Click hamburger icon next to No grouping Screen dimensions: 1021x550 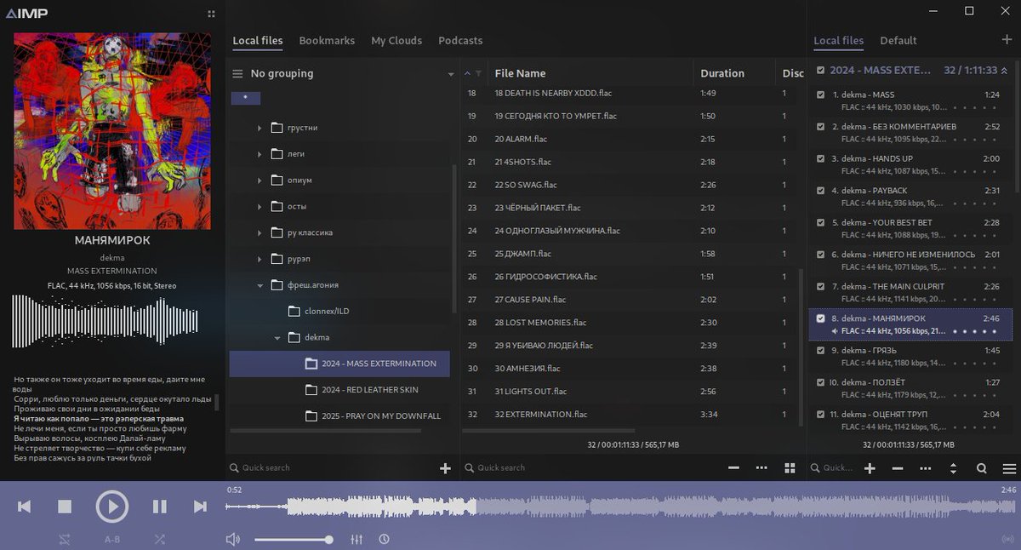point(238,73)
